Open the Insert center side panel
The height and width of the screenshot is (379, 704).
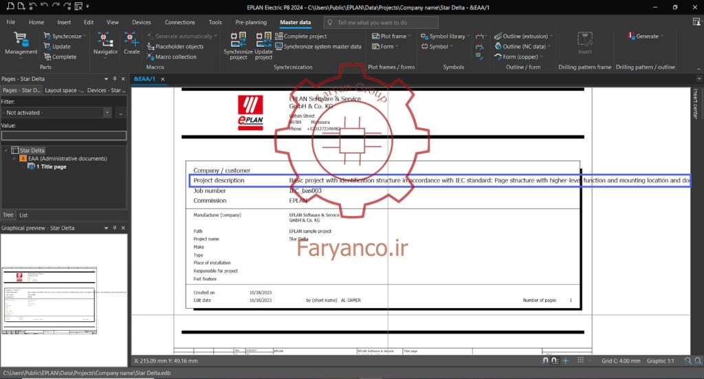(696, 104)
